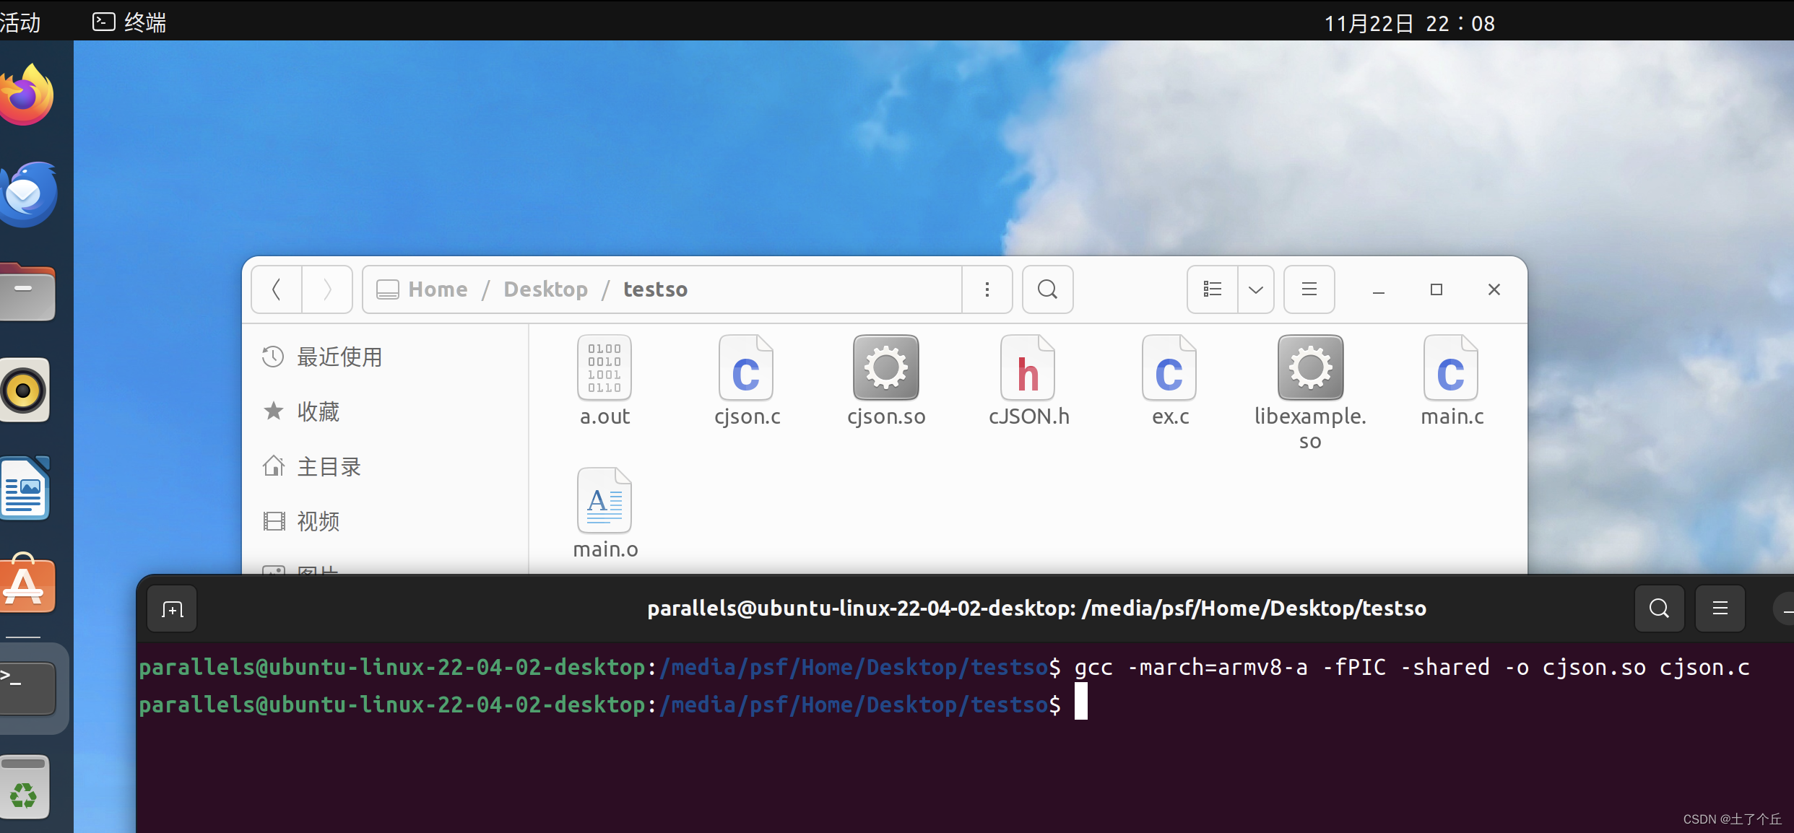1794x833 pixels.
Task: Select the cJSON.h header file
Action: point(1028,380)
